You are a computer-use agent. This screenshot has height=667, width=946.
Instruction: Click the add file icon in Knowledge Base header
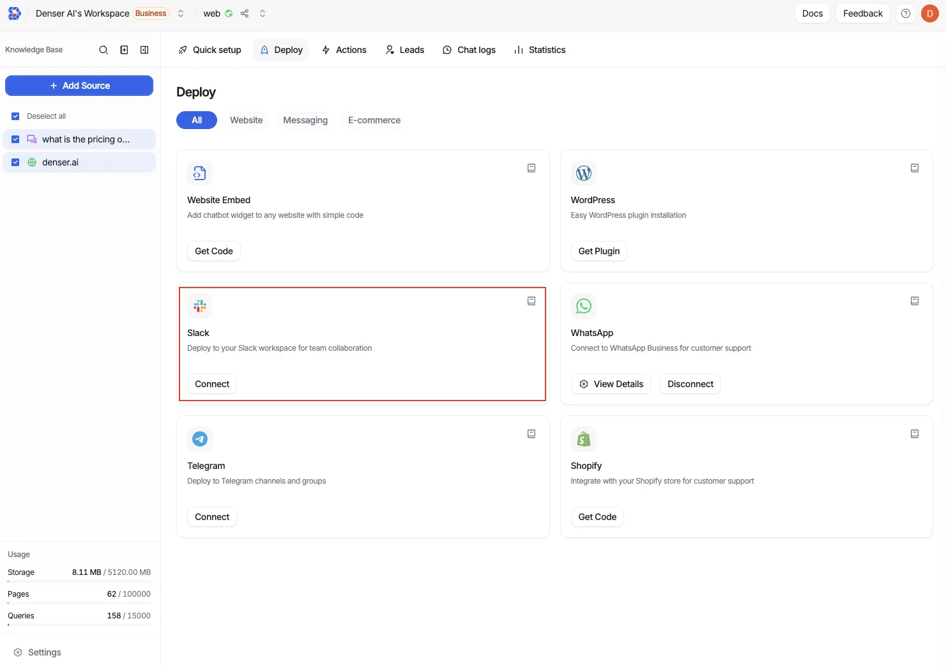(x=124, y=50)
